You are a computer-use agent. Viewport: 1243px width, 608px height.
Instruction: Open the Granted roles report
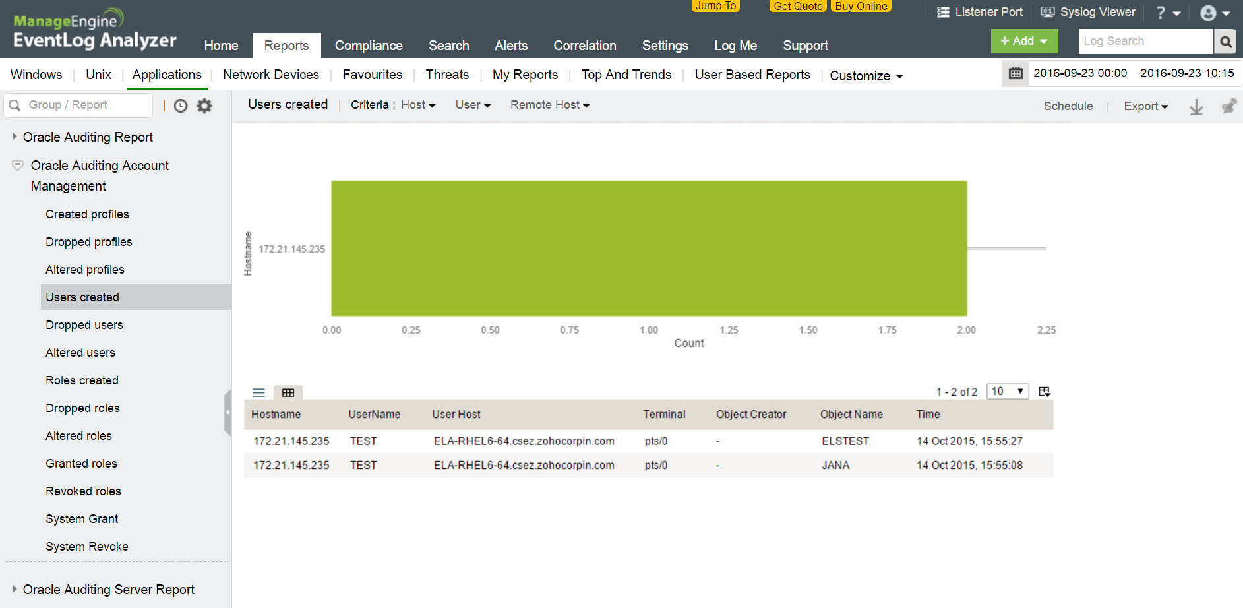(x=81, y=464)
